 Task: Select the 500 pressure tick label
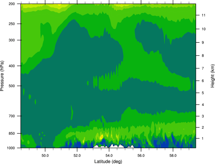click(x=12, y=86)
